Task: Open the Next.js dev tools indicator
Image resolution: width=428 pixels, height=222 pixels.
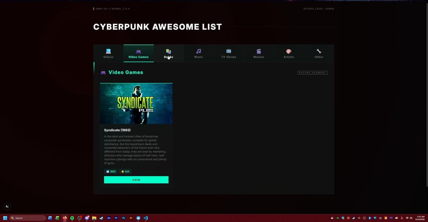Action: coord(7,206)
